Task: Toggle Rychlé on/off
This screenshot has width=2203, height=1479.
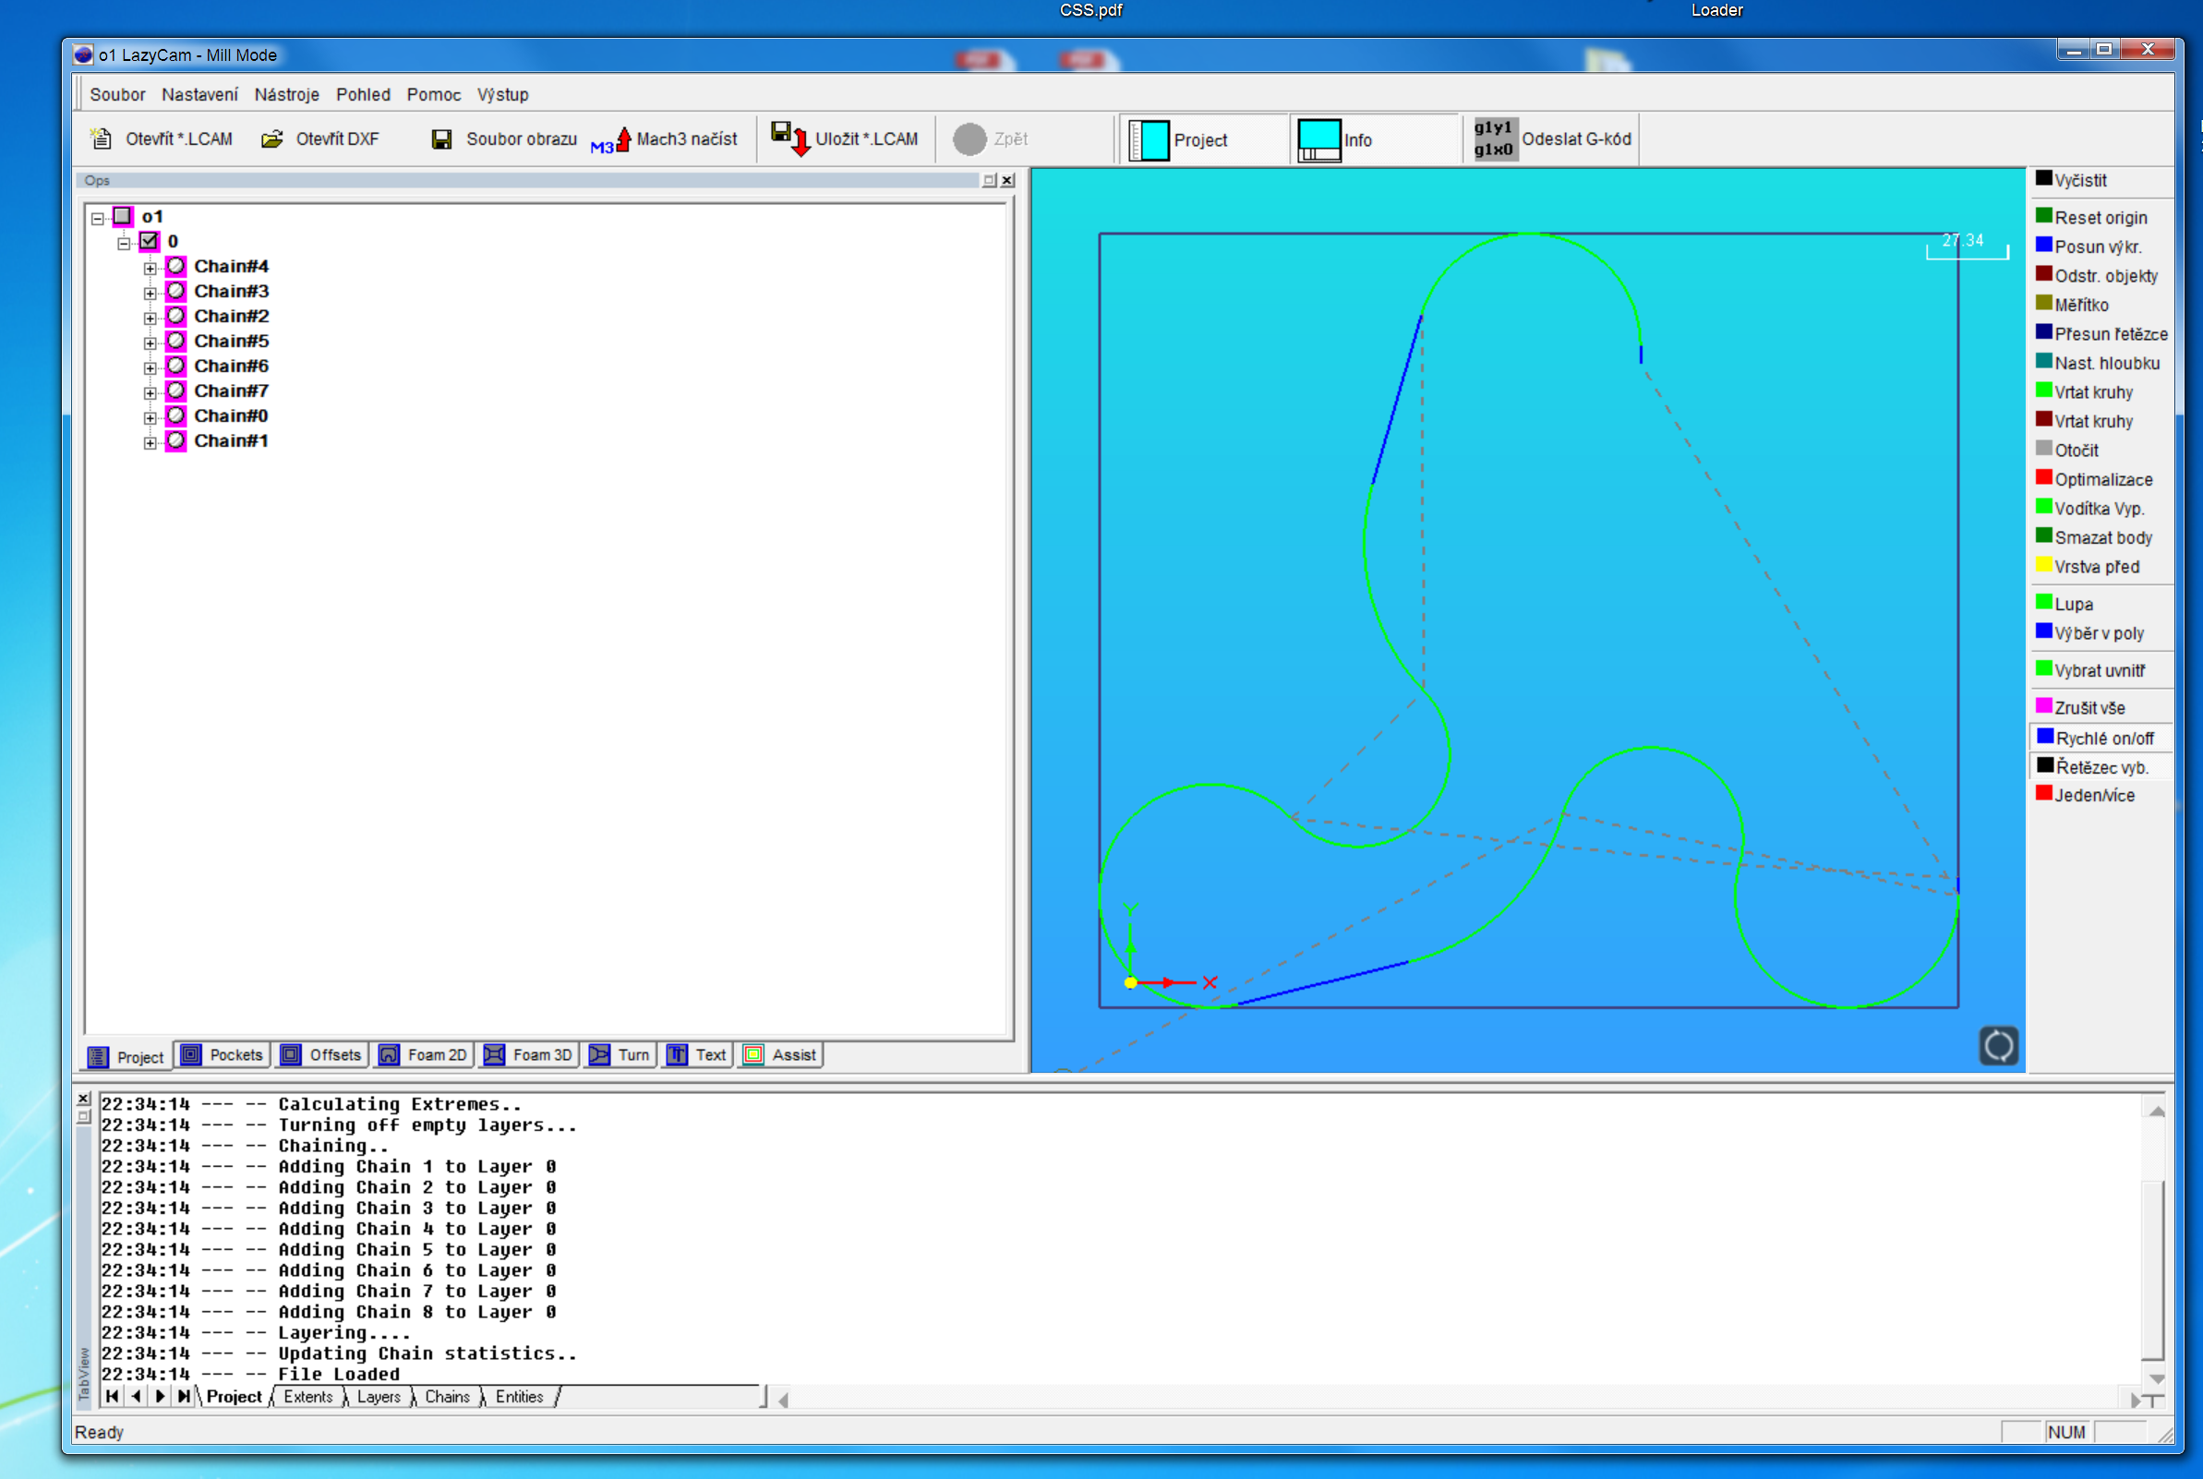Action: pos(2103,738)
